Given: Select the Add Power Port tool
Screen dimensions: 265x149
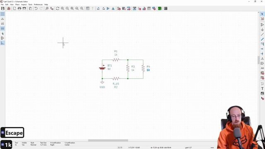Looking at the screenshot, I should pos(262,29).
